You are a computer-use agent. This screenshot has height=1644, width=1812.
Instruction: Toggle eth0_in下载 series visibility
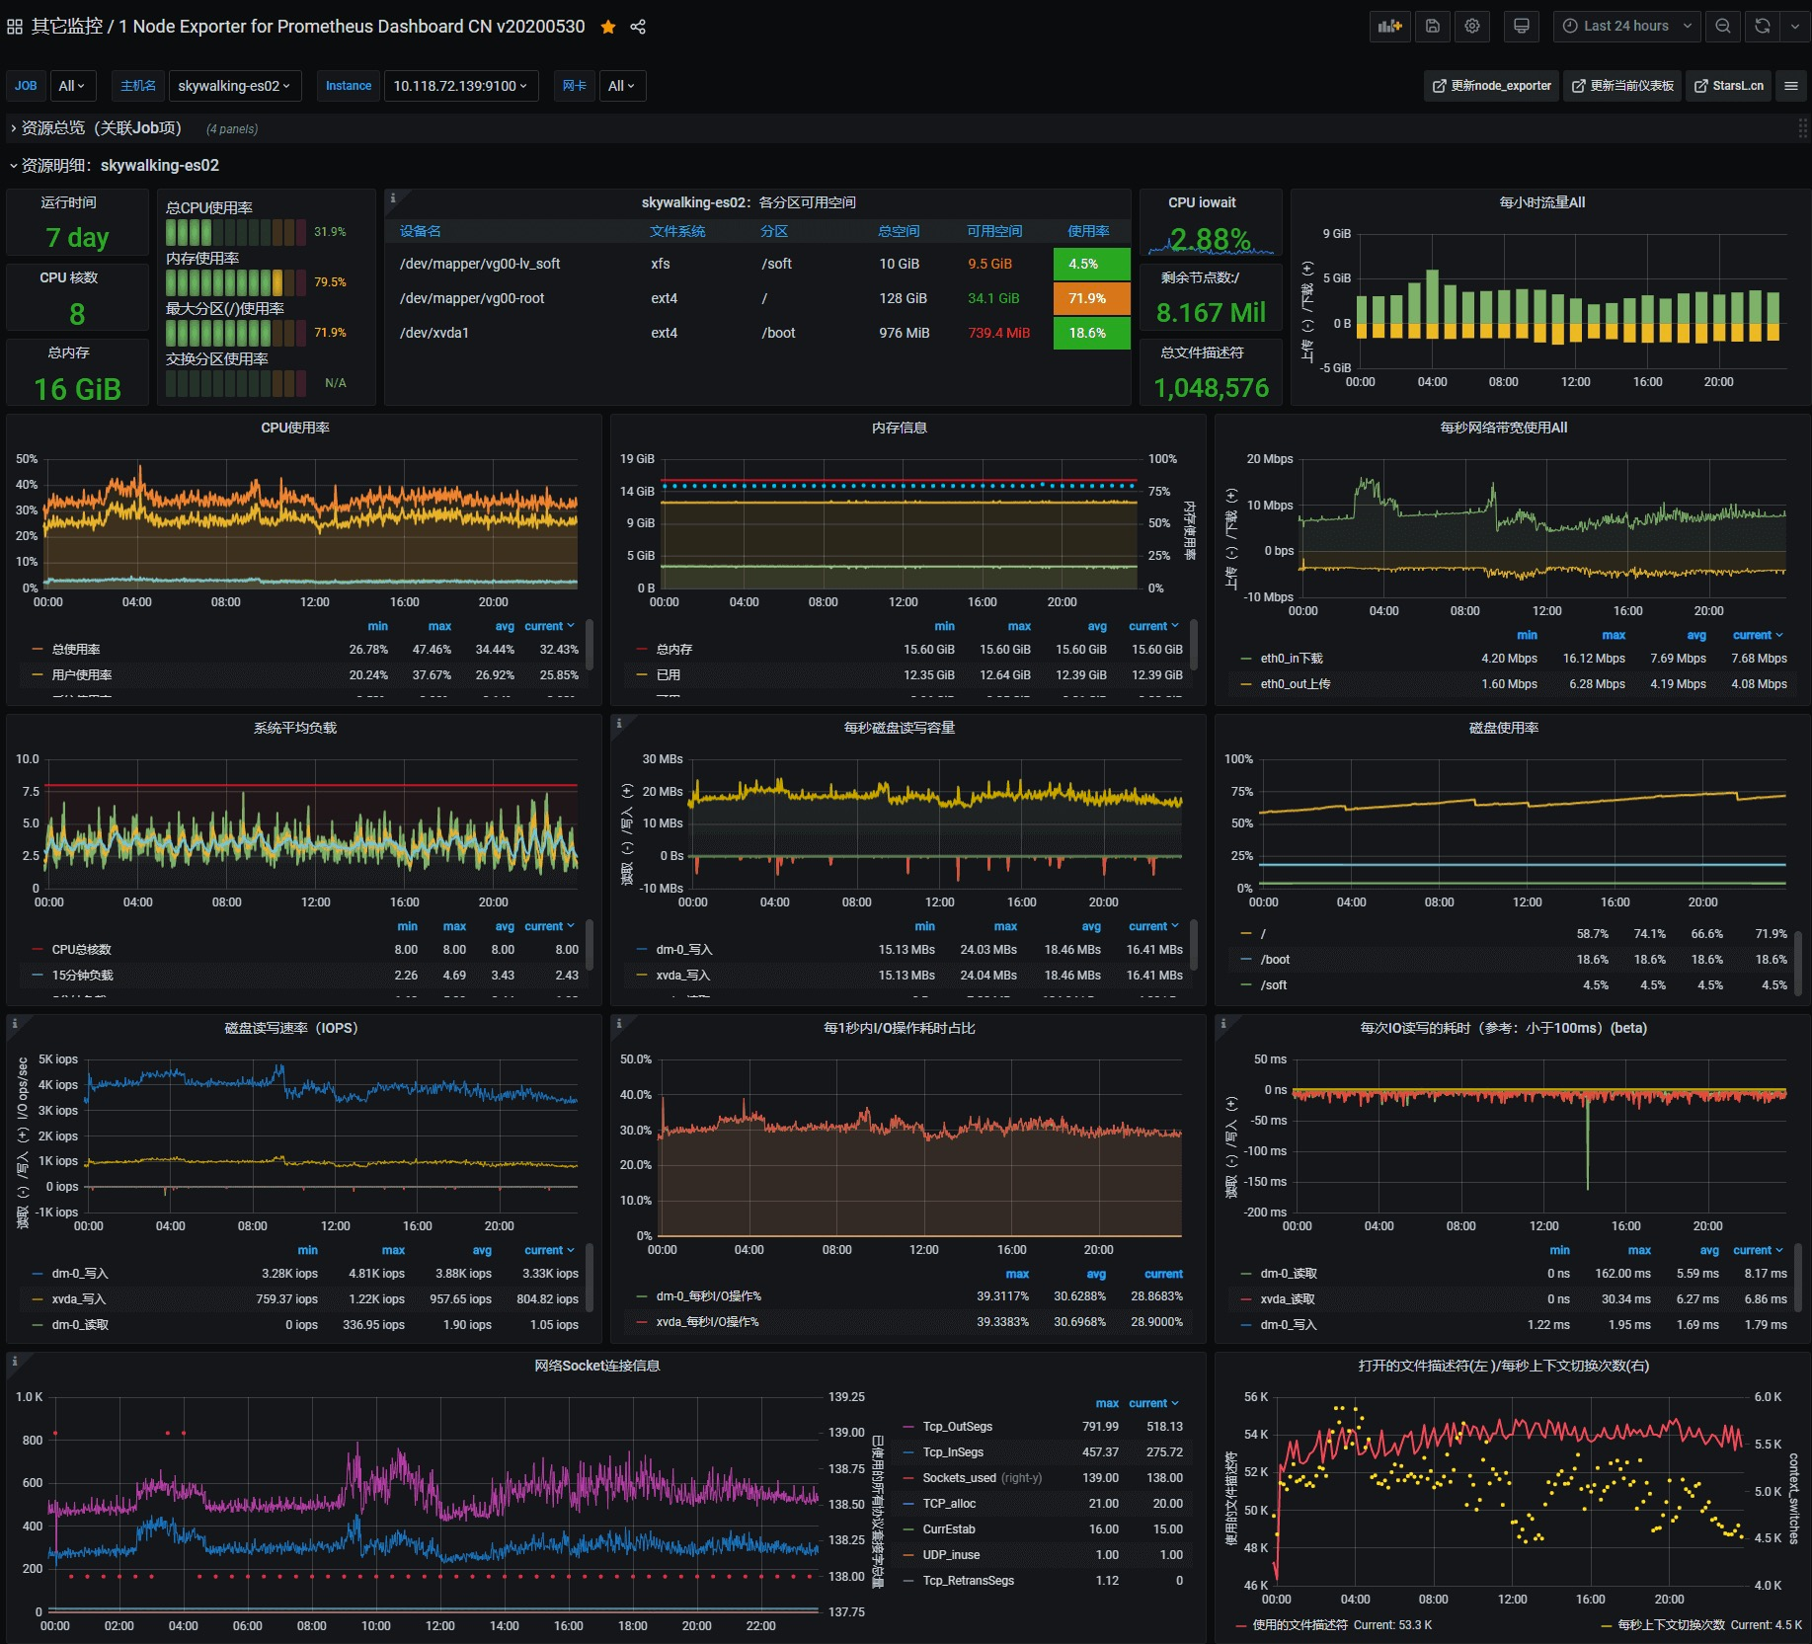tap(1292, 659)
